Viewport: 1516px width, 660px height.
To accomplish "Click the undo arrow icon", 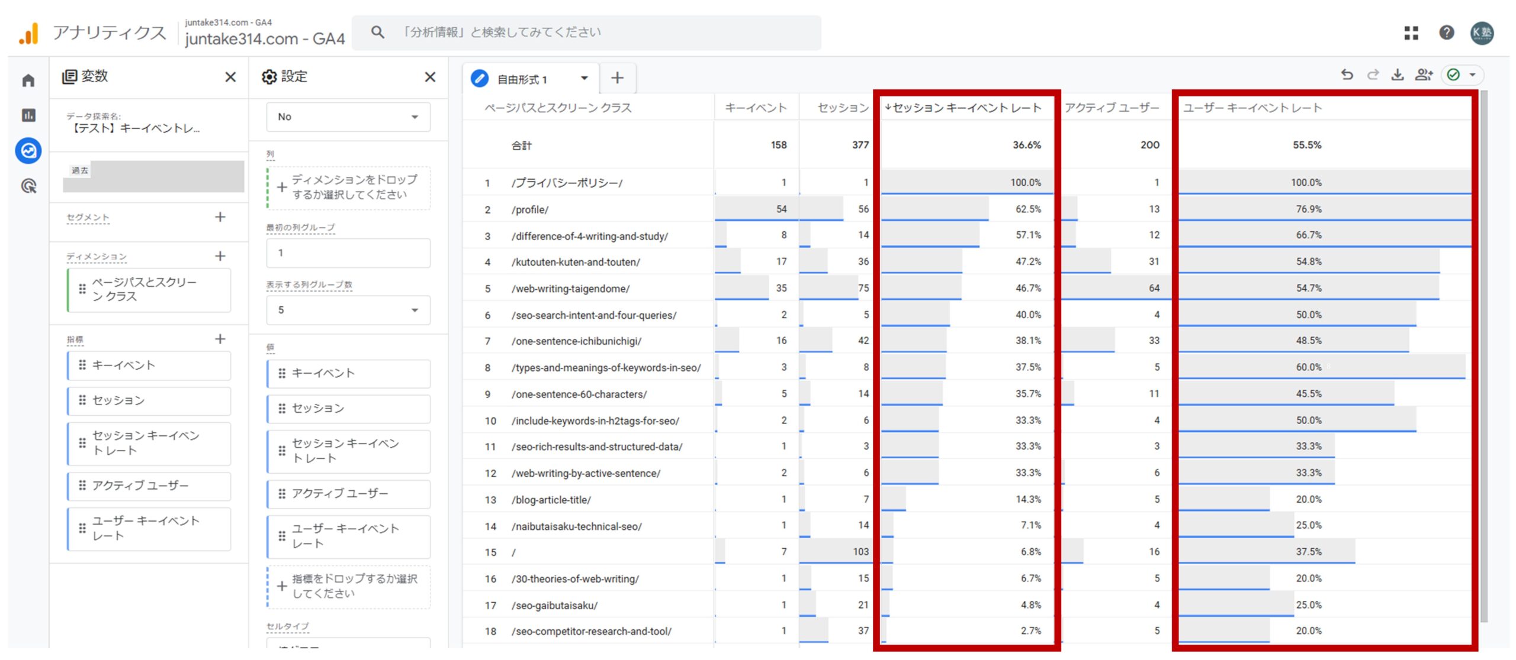I will coord(1347,75).
